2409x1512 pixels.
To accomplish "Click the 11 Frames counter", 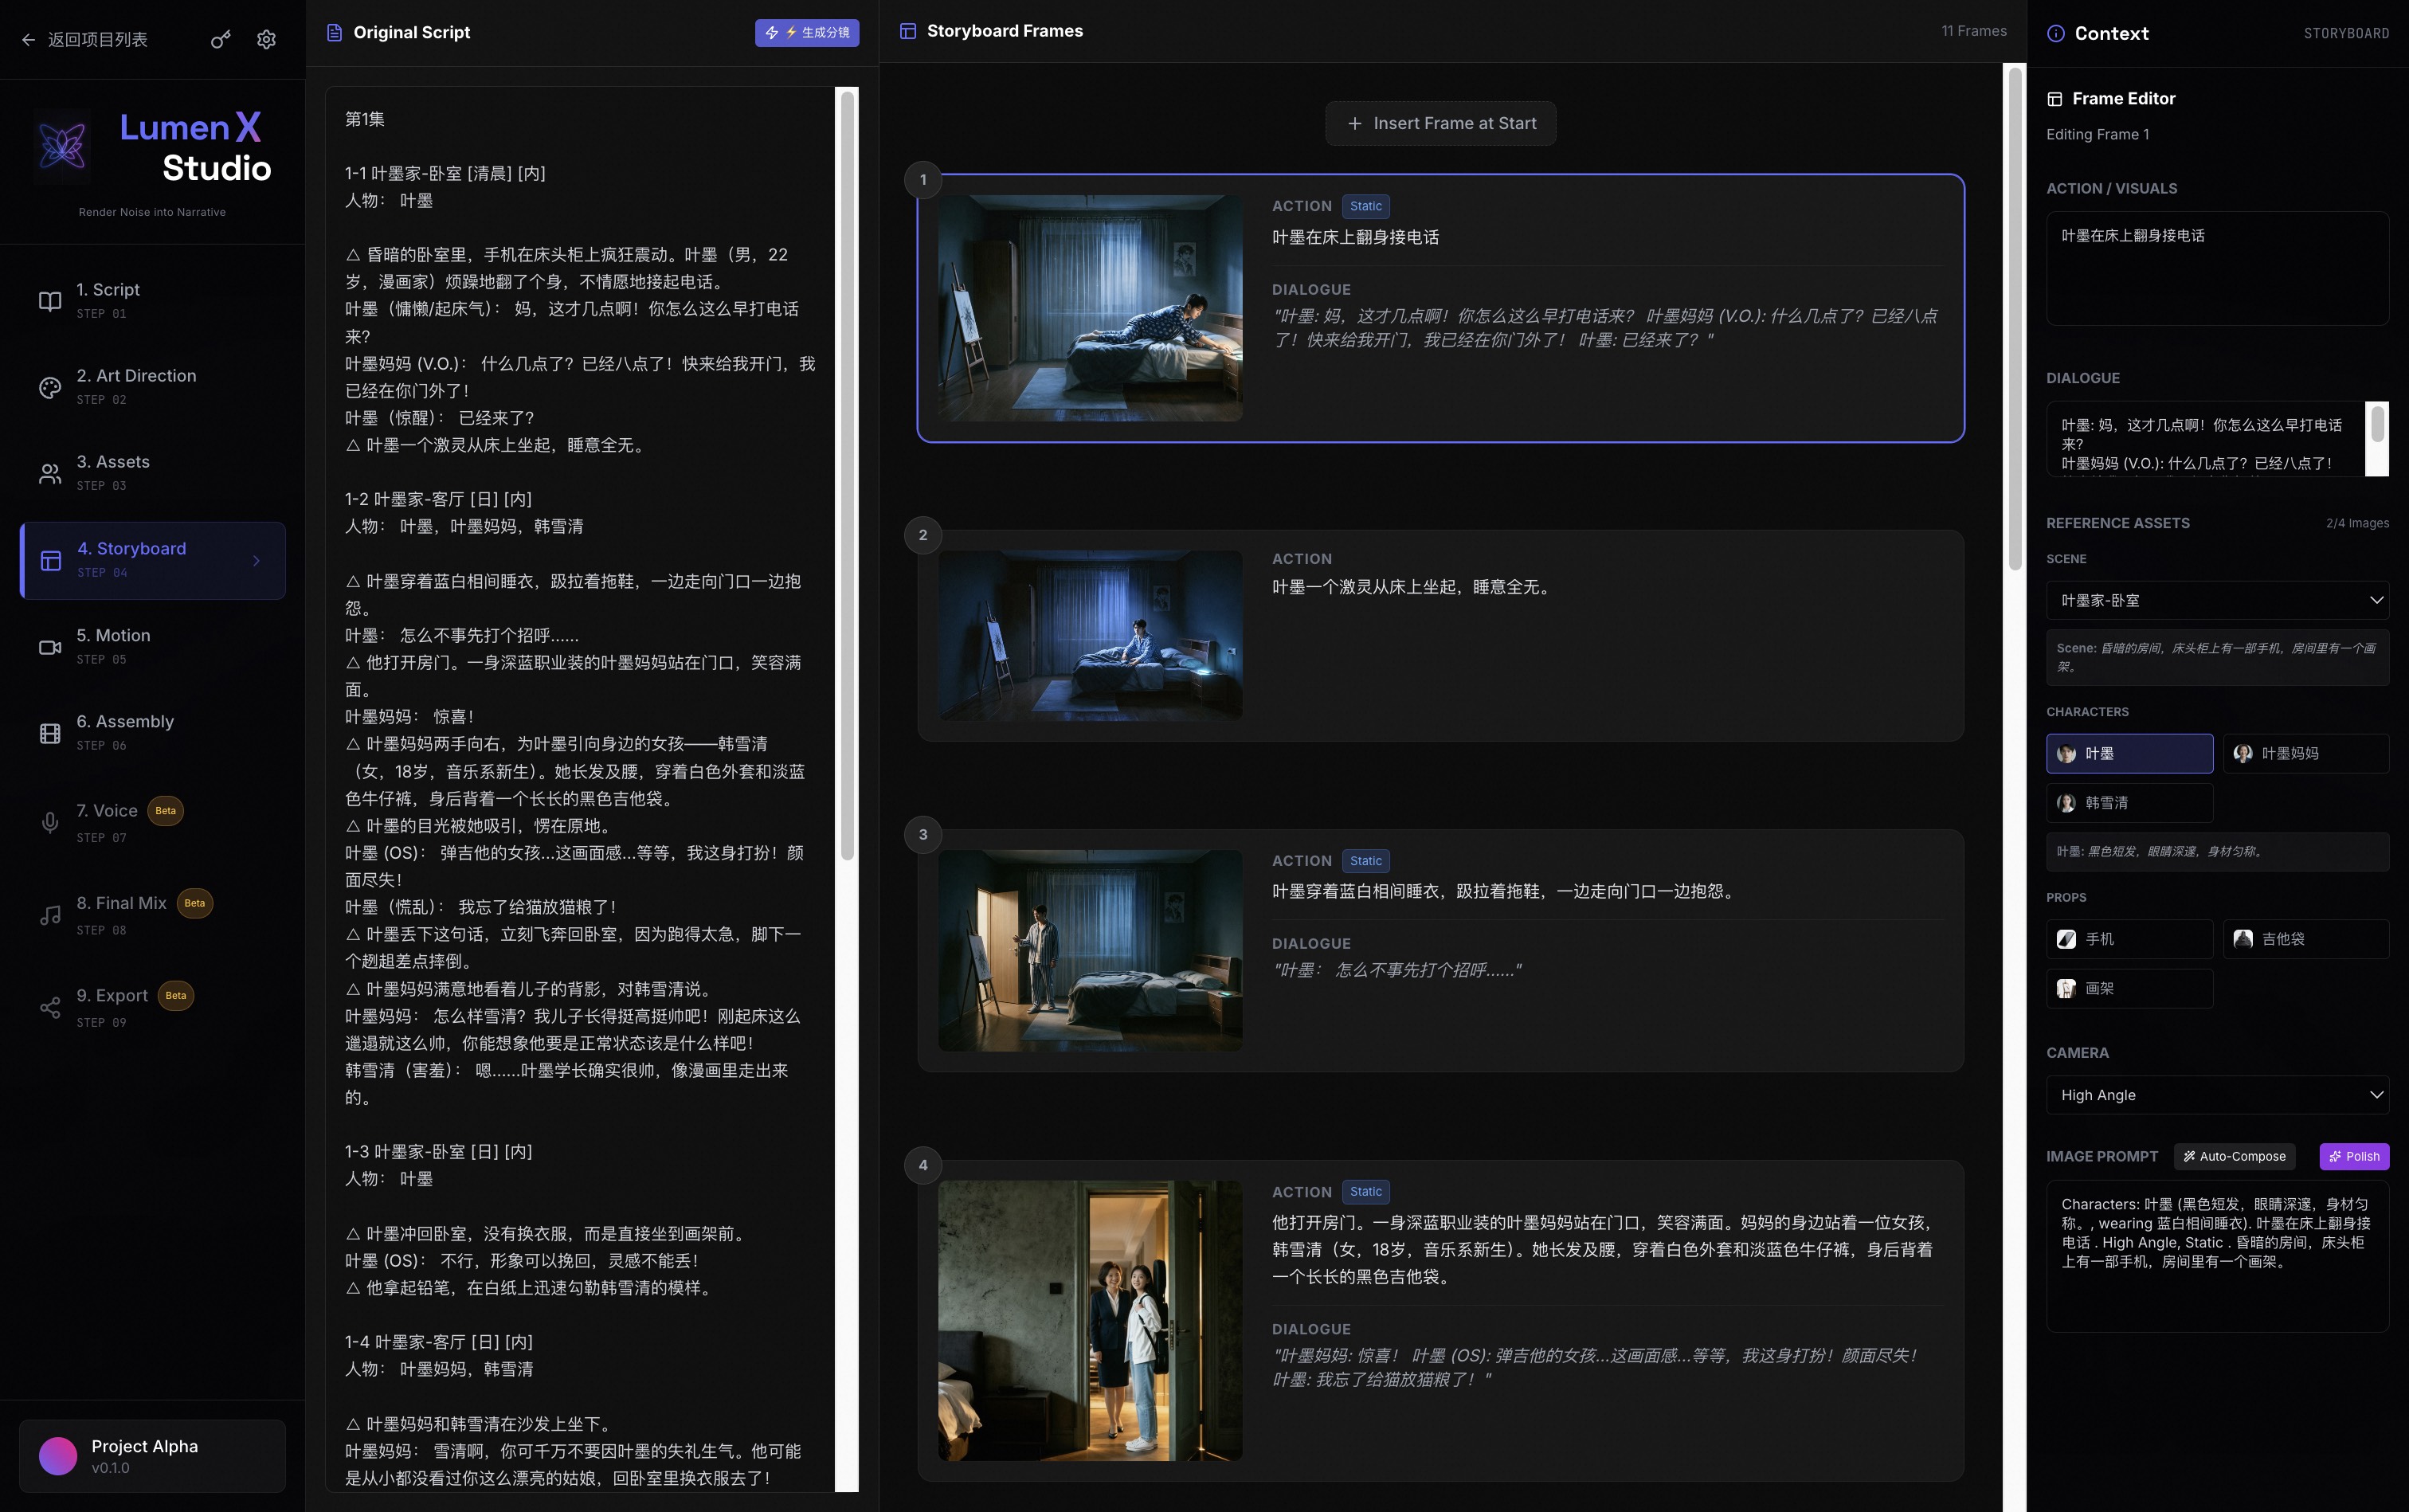I will 1974,31.
